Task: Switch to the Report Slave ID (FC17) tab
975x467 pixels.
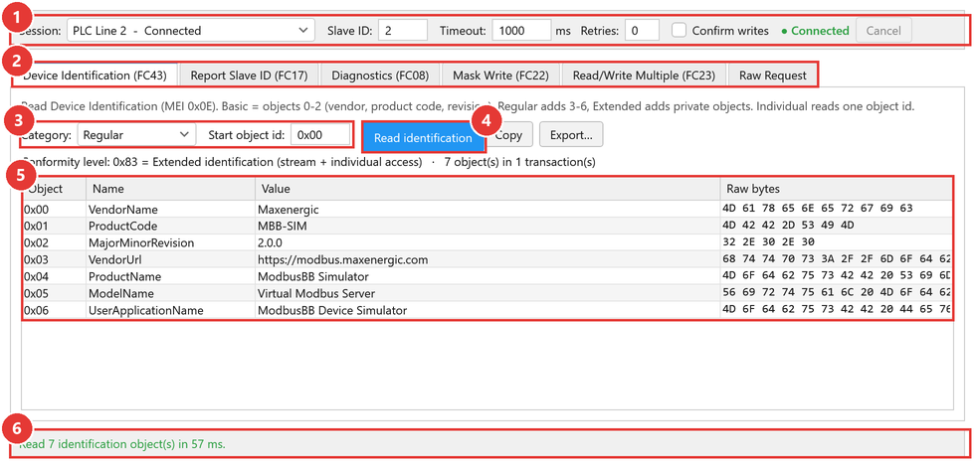Action: coord(250,76)
